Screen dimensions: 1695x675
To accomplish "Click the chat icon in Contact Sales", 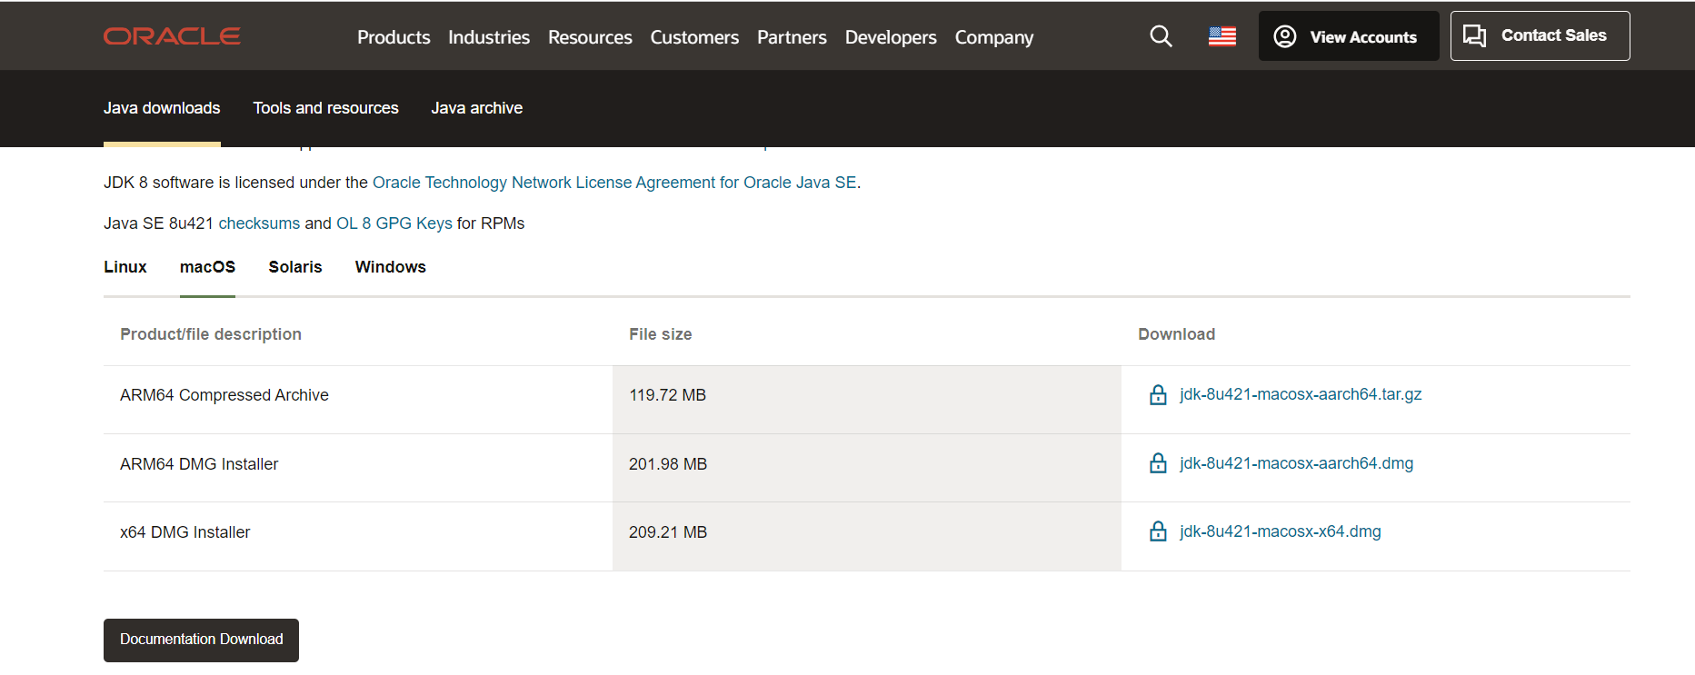I will click(x=1475, y=35).
